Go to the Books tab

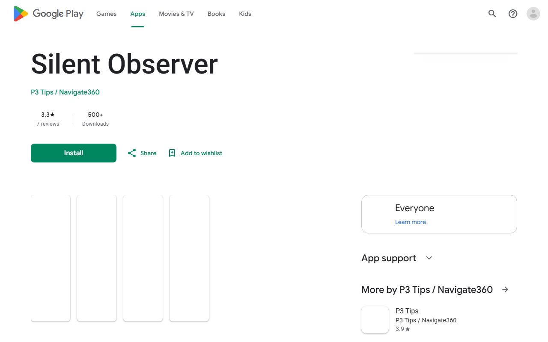tap(216, 14)
